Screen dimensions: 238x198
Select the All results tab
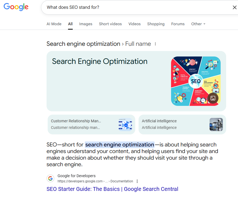pos(70,24)
